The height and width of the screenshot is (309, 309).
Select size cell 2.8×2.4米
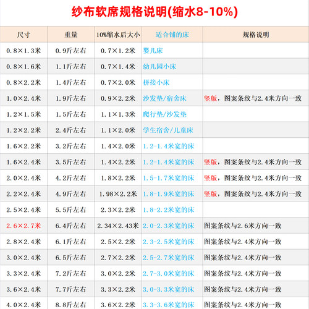23,242
